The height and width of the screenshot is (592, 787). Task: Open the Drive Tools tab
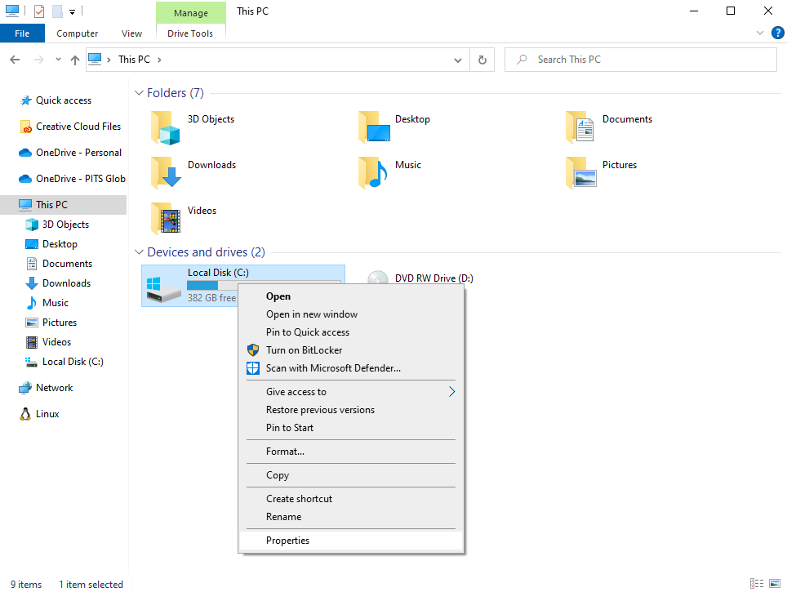tap(190, 33)
